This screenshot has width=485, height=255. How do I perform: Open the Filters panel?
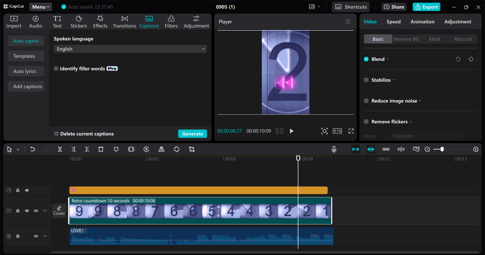point(171,22)
